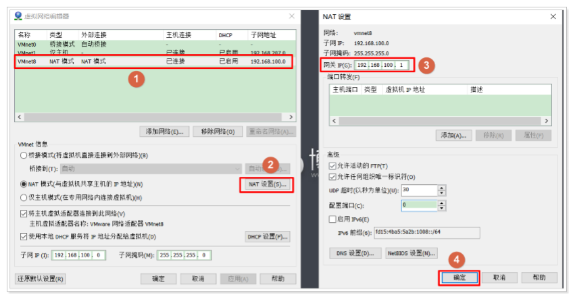
Task: Click 添加(A)... under port forwarding
Action: tap(453, 135)
